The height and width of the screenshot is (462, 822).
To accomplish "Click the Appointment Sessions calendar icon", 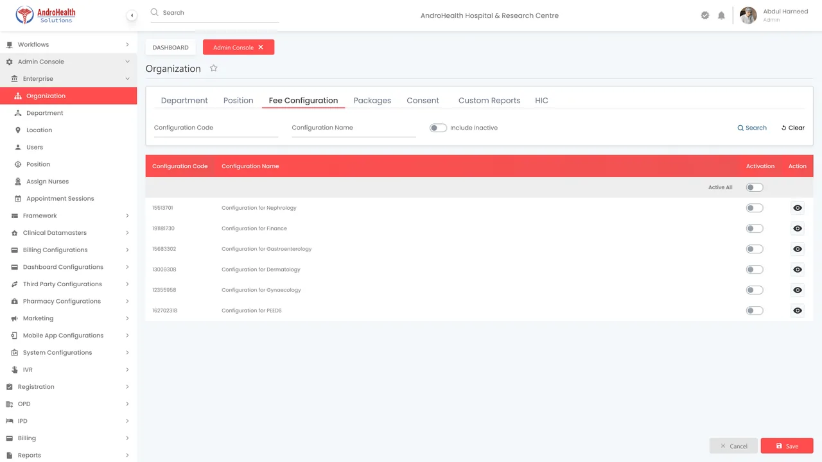I will (x=18, y=198).
